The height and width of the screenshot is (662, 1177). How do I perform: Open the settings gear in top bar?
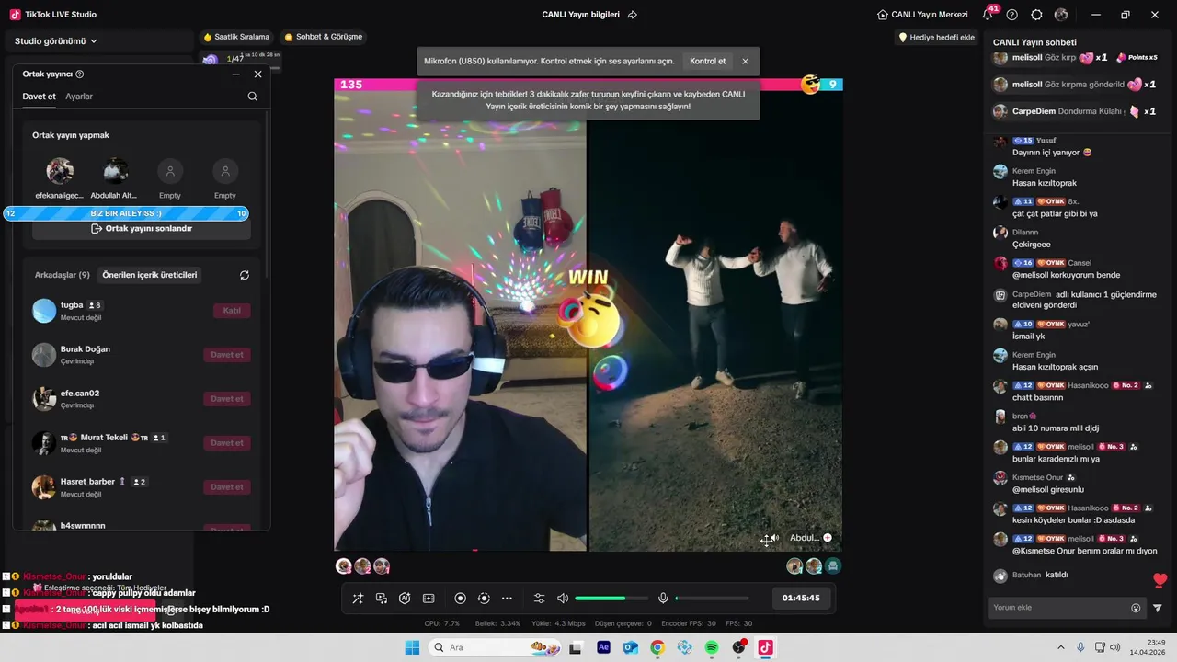[1036, 15]
